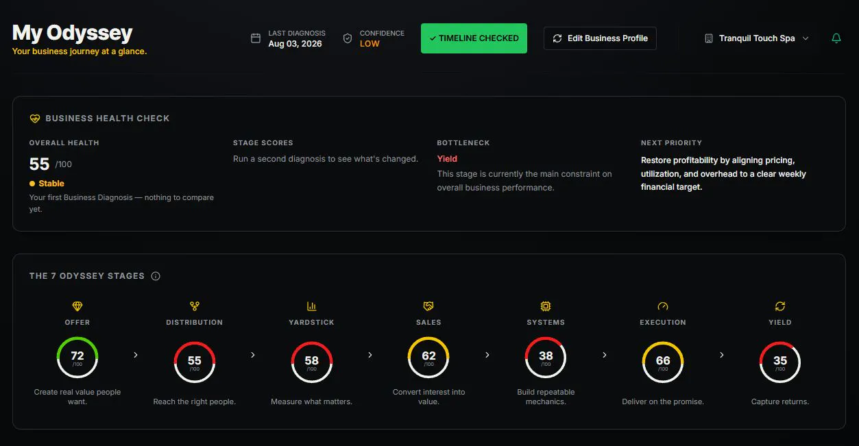Screen dimensions: 859x446
Task: Click the chevron between Systems and Execution
Action: click(x=605, y=355)
